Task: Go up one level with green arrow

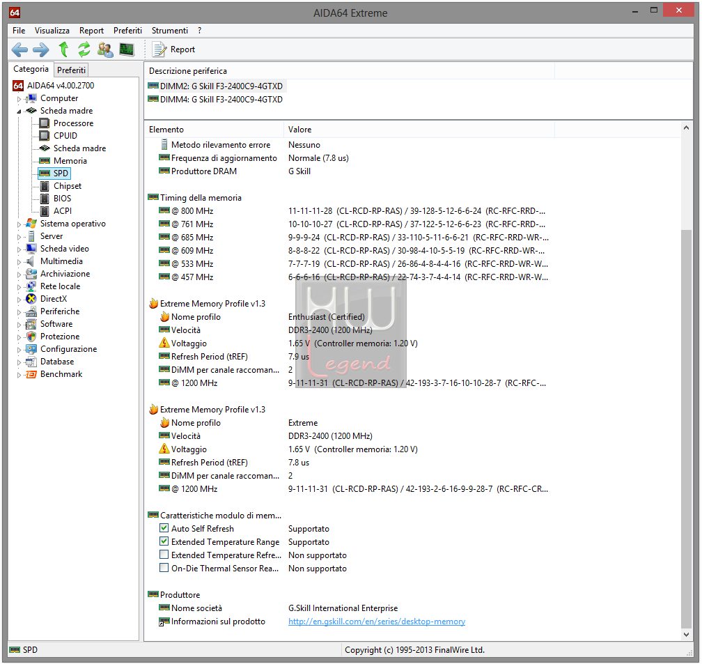Action: tap(63, 49)
